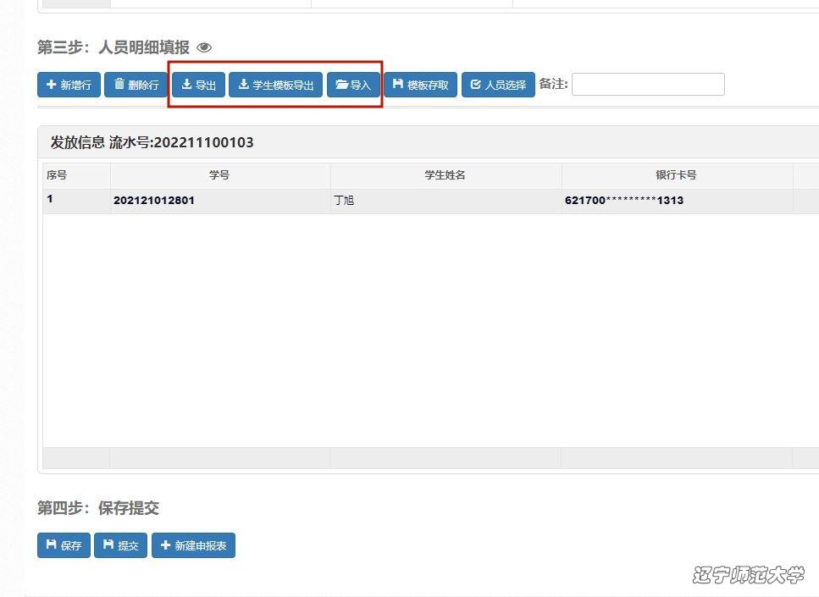Click the 模板存取 template save button
819x597 pixels.
click(x=420, y=85)
